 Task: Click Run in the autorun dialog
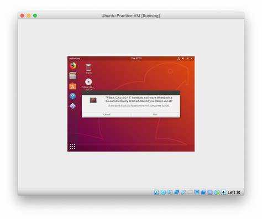[x=155, y=114]
